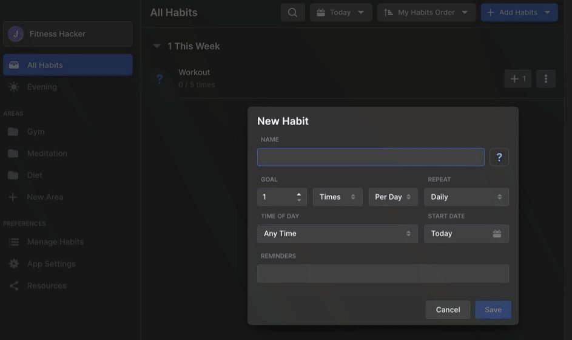Click the Meditation folder icon
This screenshot has height=340, width=572.
13,154
